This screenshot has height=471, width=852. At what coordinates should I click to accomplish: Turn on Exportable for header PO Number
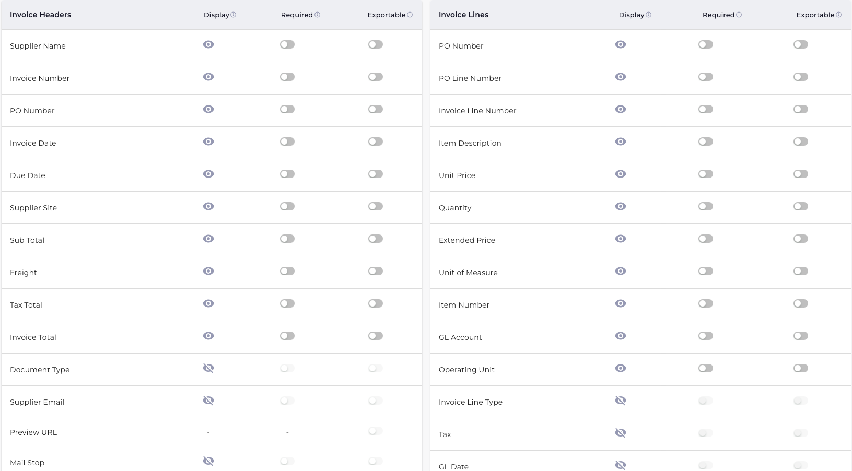click(376, 109)
